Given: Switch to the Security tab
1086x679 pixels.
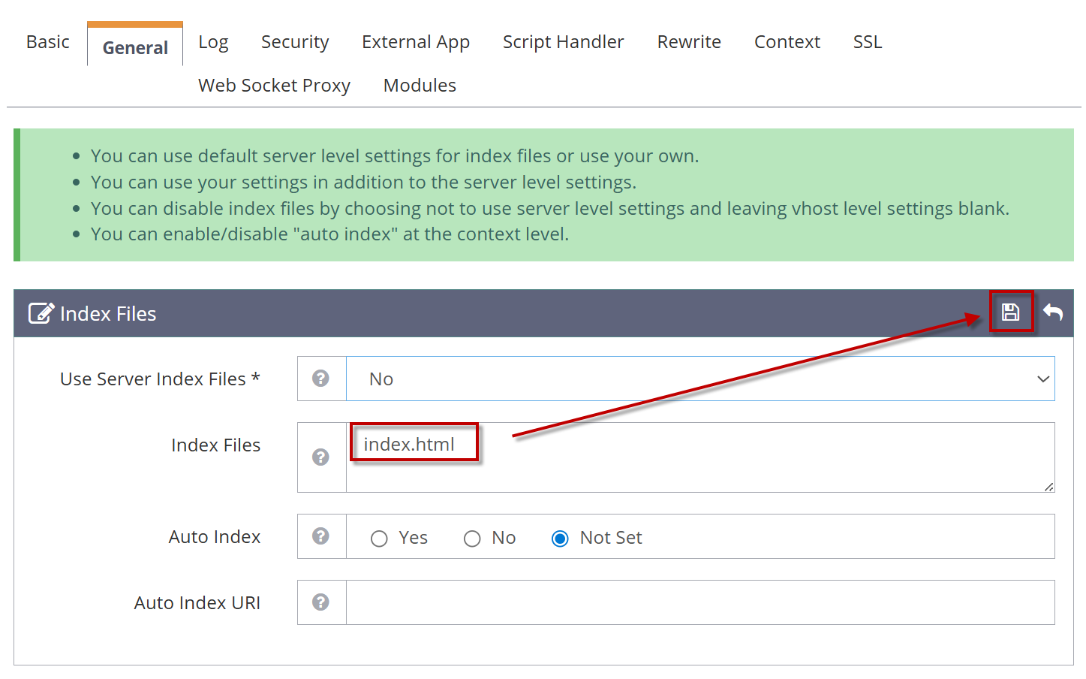Looking at the screenshot, I should [295, 42].
